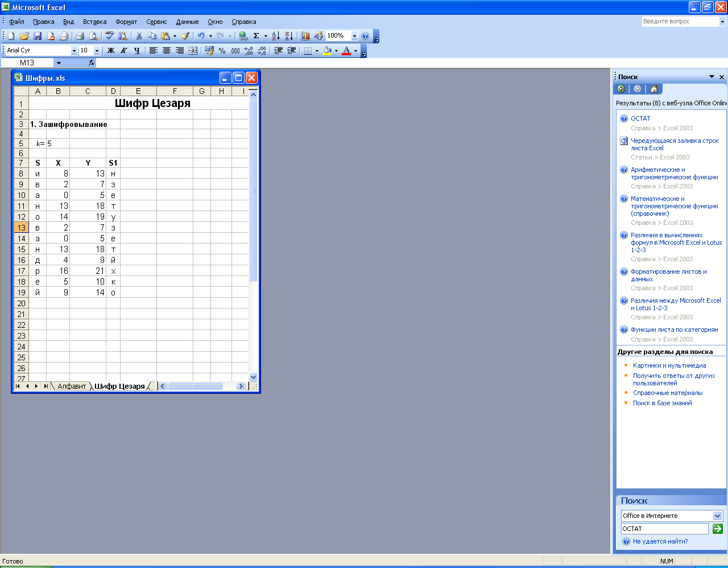
Task: Open the Вставка menu
Action: coord(95,22)
